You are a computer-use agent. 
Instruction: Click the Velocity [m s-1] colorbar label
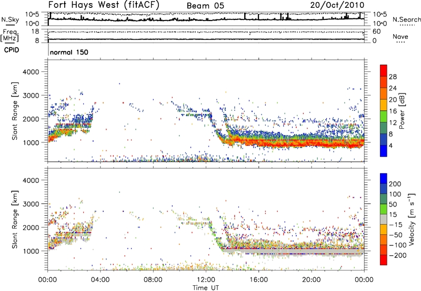click(x=412, y=219)
